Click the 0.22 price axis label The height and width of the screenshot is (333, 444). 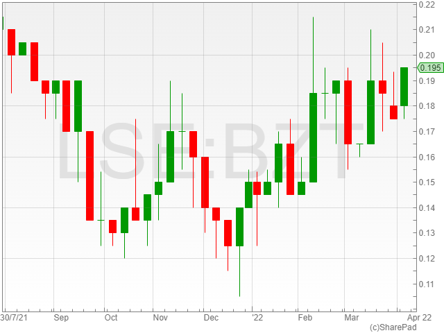pos(427,5)
